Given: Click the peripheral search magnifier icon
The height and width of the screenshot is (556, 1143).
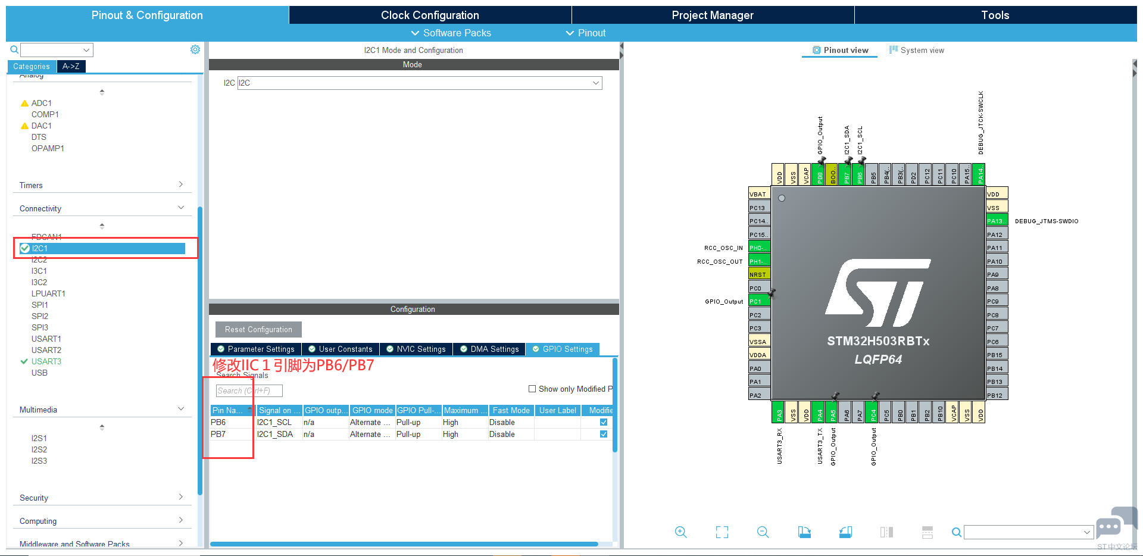Looking at the screenshot, I should (14, 50).
